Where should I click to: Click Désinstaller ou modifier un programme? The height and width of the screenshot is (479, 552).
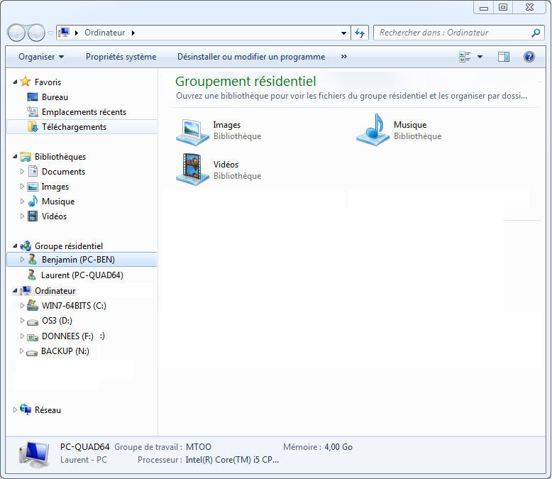[x=251, y=57]
